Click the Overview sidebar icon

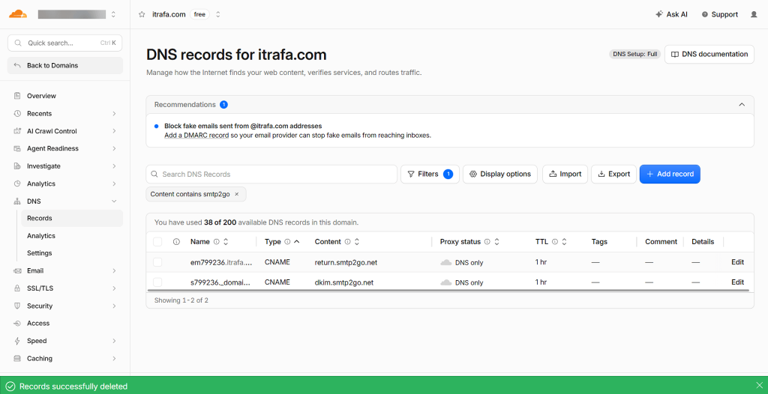coord(17,96)
